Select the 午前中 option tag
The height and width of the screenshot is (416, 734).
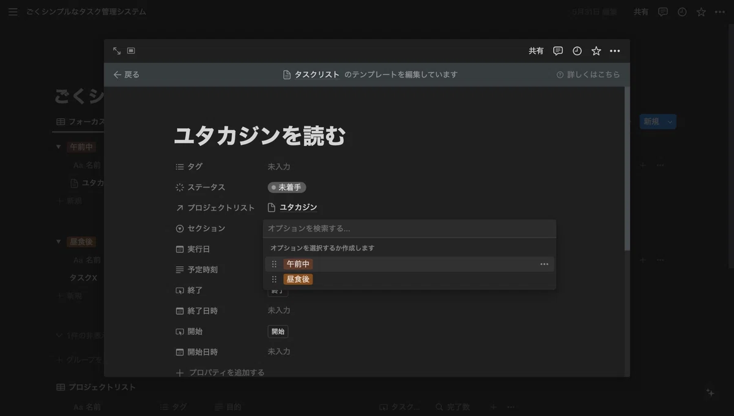coord(298,264)
